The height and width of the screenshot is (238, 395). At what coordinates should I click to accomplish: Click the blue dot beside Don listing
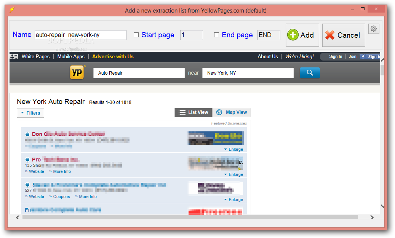pos(27,134)
